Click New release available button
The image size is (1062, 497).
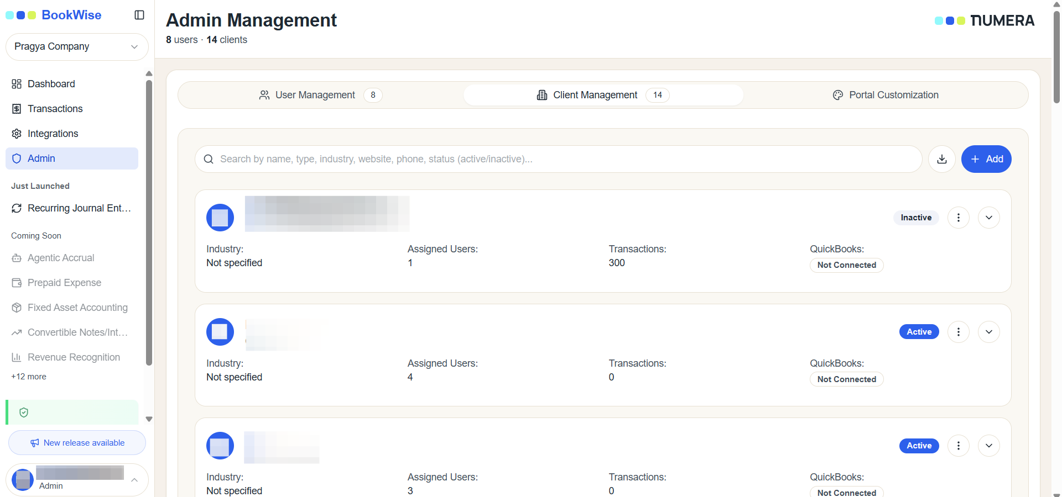point(77,443)
